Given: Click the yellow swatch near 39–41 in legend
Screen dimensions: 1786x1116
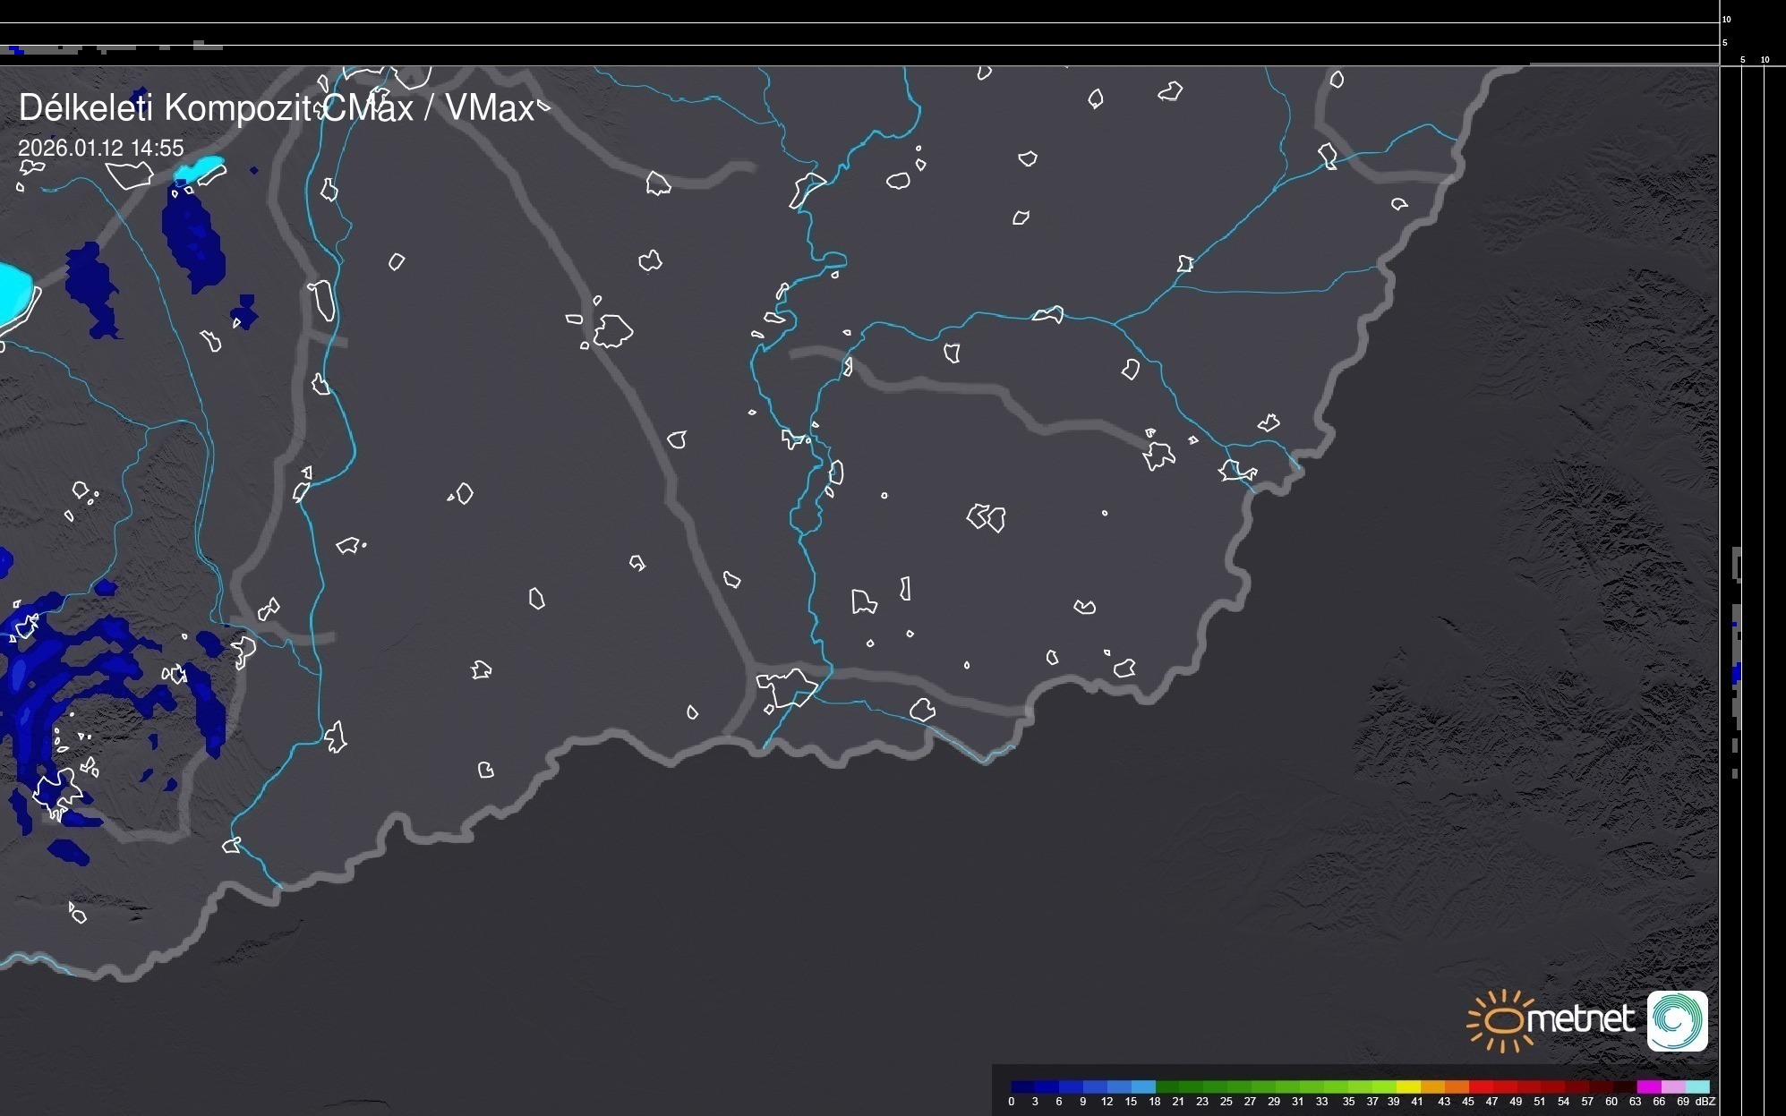Looking at the screenshot, I should (1409, 1086).
